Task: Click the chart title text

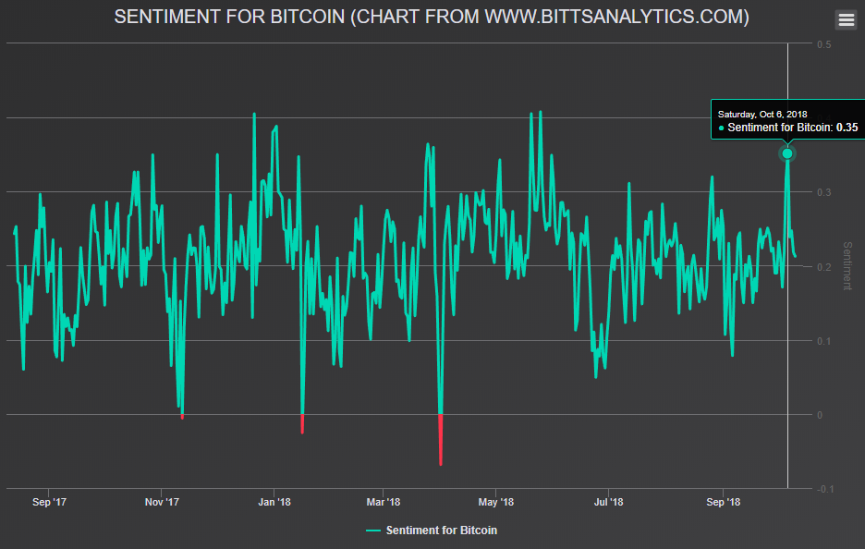Action: (432, 17)
